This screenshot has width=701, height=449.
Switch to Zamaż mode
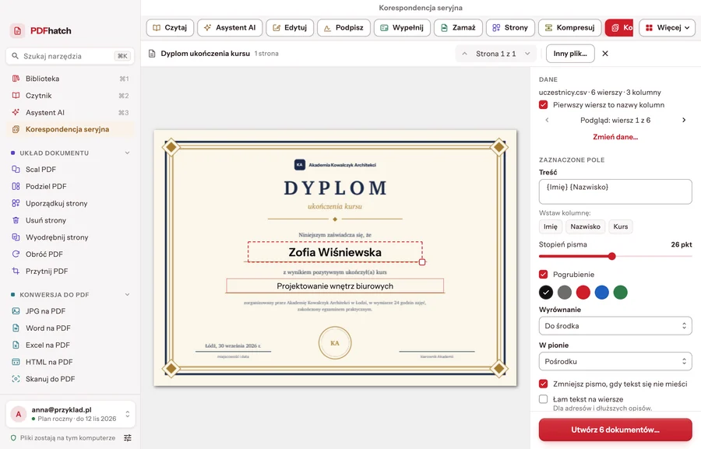pos(458,28)
